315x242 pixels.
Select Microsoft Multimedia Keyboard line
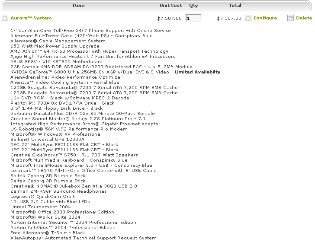(69, 160)
